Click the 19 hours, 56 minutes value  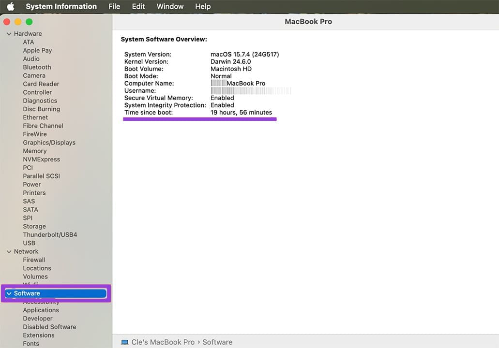coord(241,113)
